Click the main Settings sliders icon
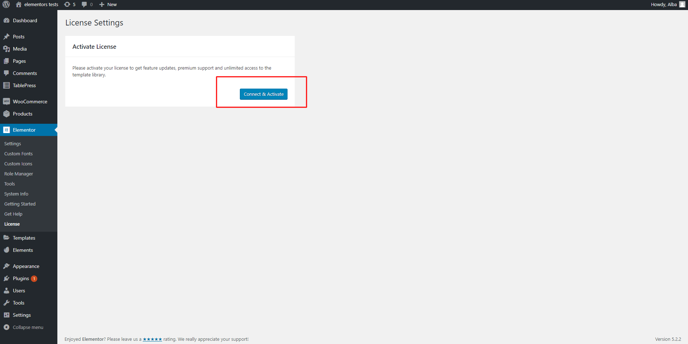This screenshot has height=344, width=688. [x=6, y=315]
